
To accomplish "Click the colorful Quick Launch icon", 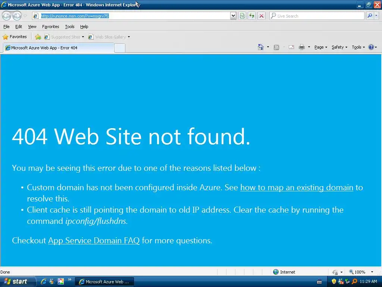I will coord(61,281).
